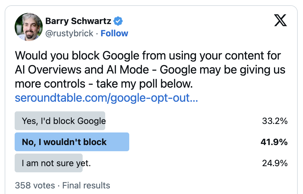Click the Barry Schwartz display name
The image size is (303, 194).
click(79, 21)
